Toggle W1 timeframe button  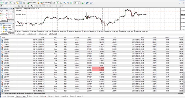pyautogui.click(x=60, y=6)
